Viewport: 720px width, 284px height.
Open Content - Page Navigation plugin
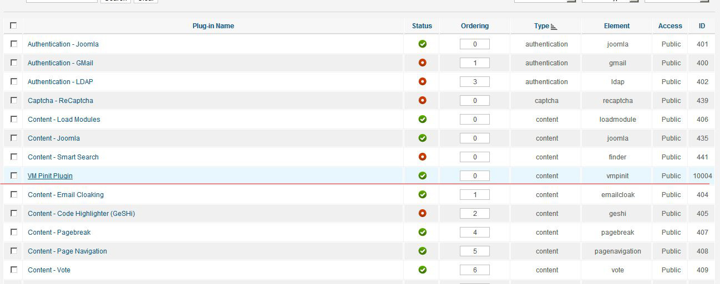click(x=67, y=251)
